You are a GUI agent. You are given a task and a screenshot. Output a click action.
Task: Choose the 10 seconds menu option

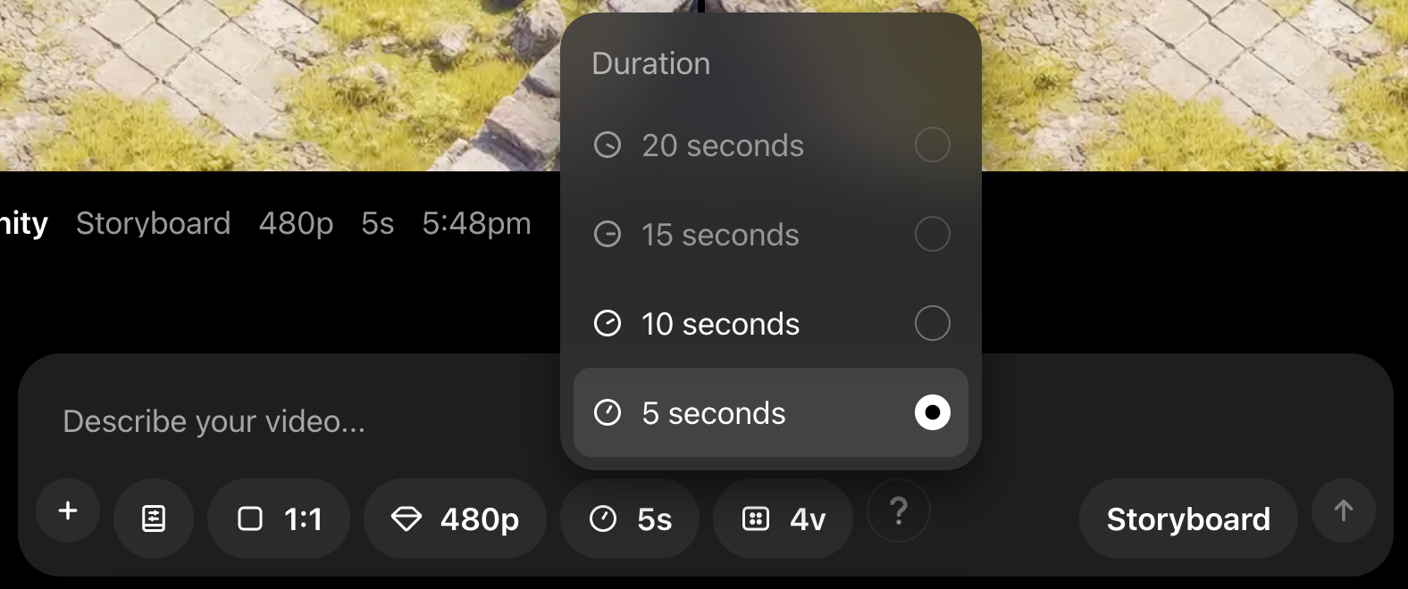pyautogui.click(x=720, y=324)
